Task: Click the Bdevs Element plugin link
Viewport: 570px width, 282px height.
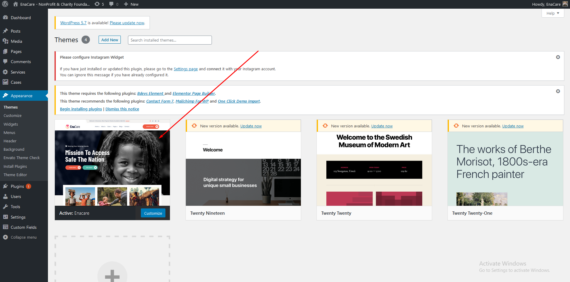Action: pos(150,93)
